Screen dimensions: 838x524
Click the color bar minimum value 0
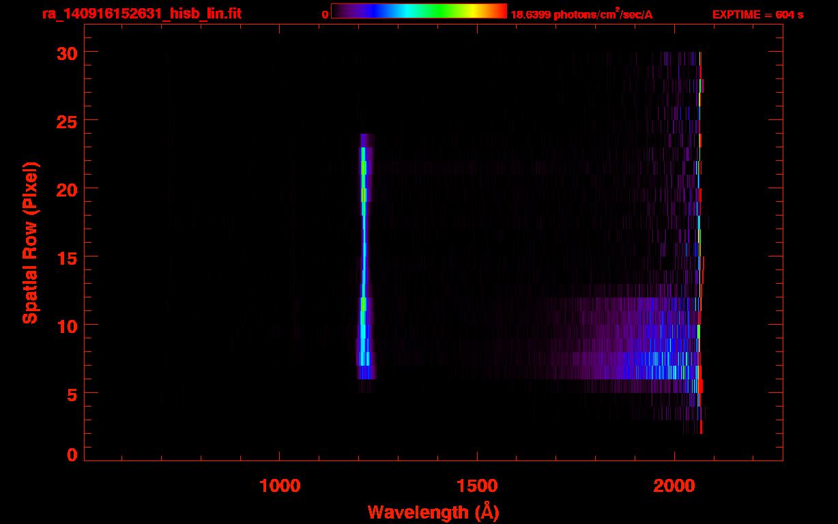(x=326, y=14)
